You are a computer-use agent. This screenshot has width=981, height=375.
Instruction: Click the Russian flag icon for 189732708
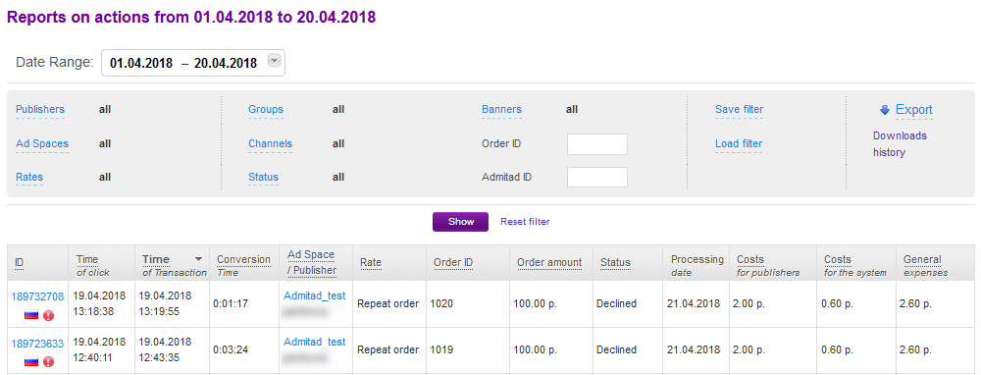pyautogui.click(x=31, y=315)
